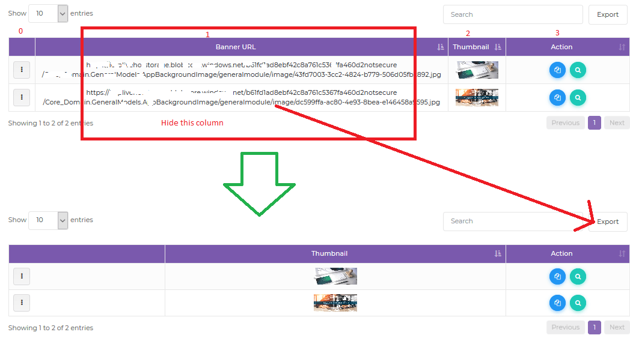630x341 pixels.
Task: Click blue copy icon in bottom table first row
Action: pyautogui.click(x=557, y=276)
